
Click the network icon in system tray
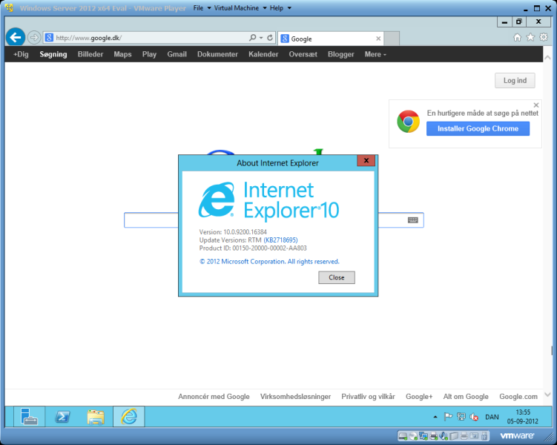pyautogui.click(x=461, y=417)
